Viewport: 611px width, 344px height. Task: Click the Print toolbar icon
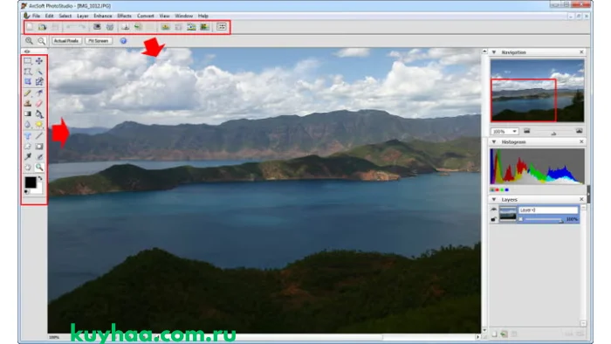click(x=110, y=27)
